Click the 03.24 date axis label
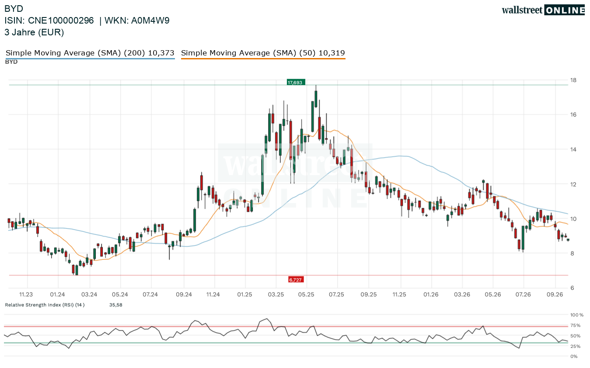The image size is (590, 368). click(89, 295)
